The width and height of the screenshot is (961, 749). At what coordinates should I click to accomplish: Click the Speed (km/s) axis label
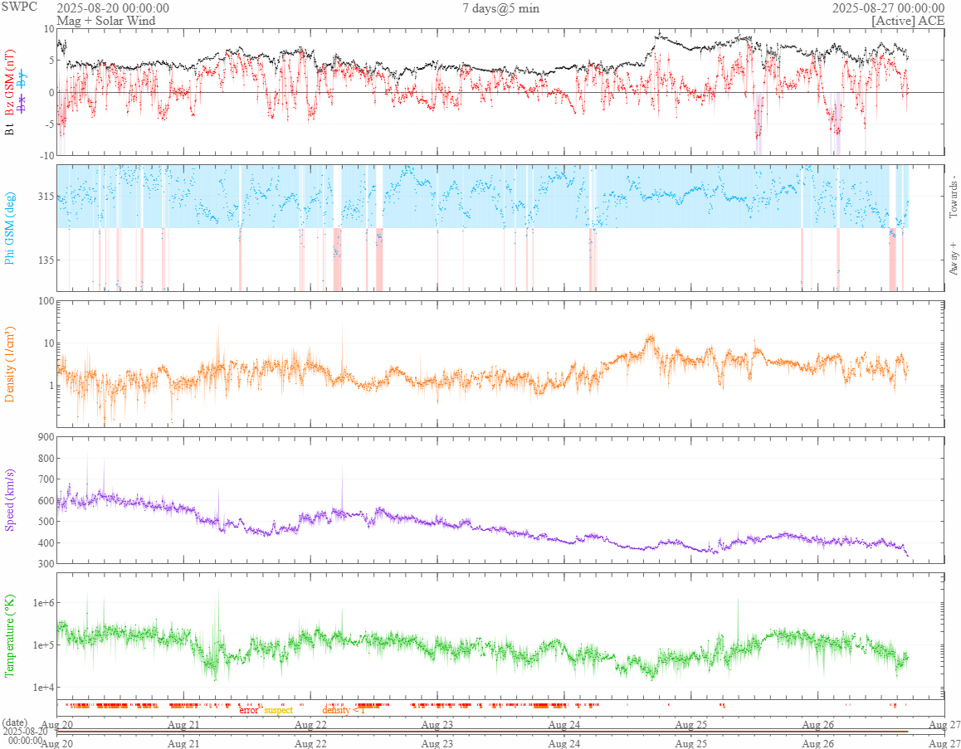point(9,499)
